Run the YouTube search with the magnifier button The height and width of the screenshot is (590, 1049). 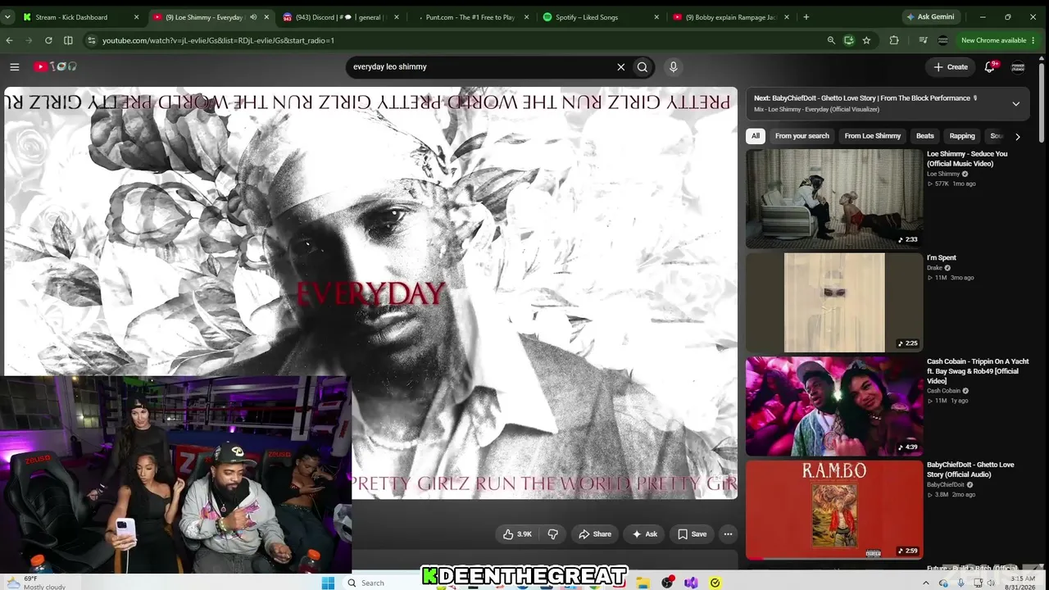tap(643, 67)
